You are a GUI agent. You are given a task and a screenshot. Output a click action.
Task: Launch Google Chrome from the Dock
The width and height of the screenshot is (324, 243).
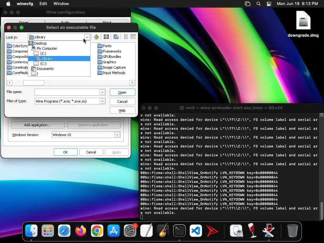point(97,231)
